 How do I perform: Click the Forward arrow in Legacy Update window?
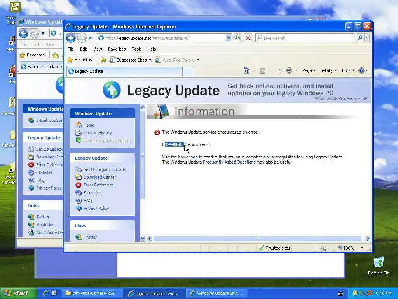[x=82, y=38]
